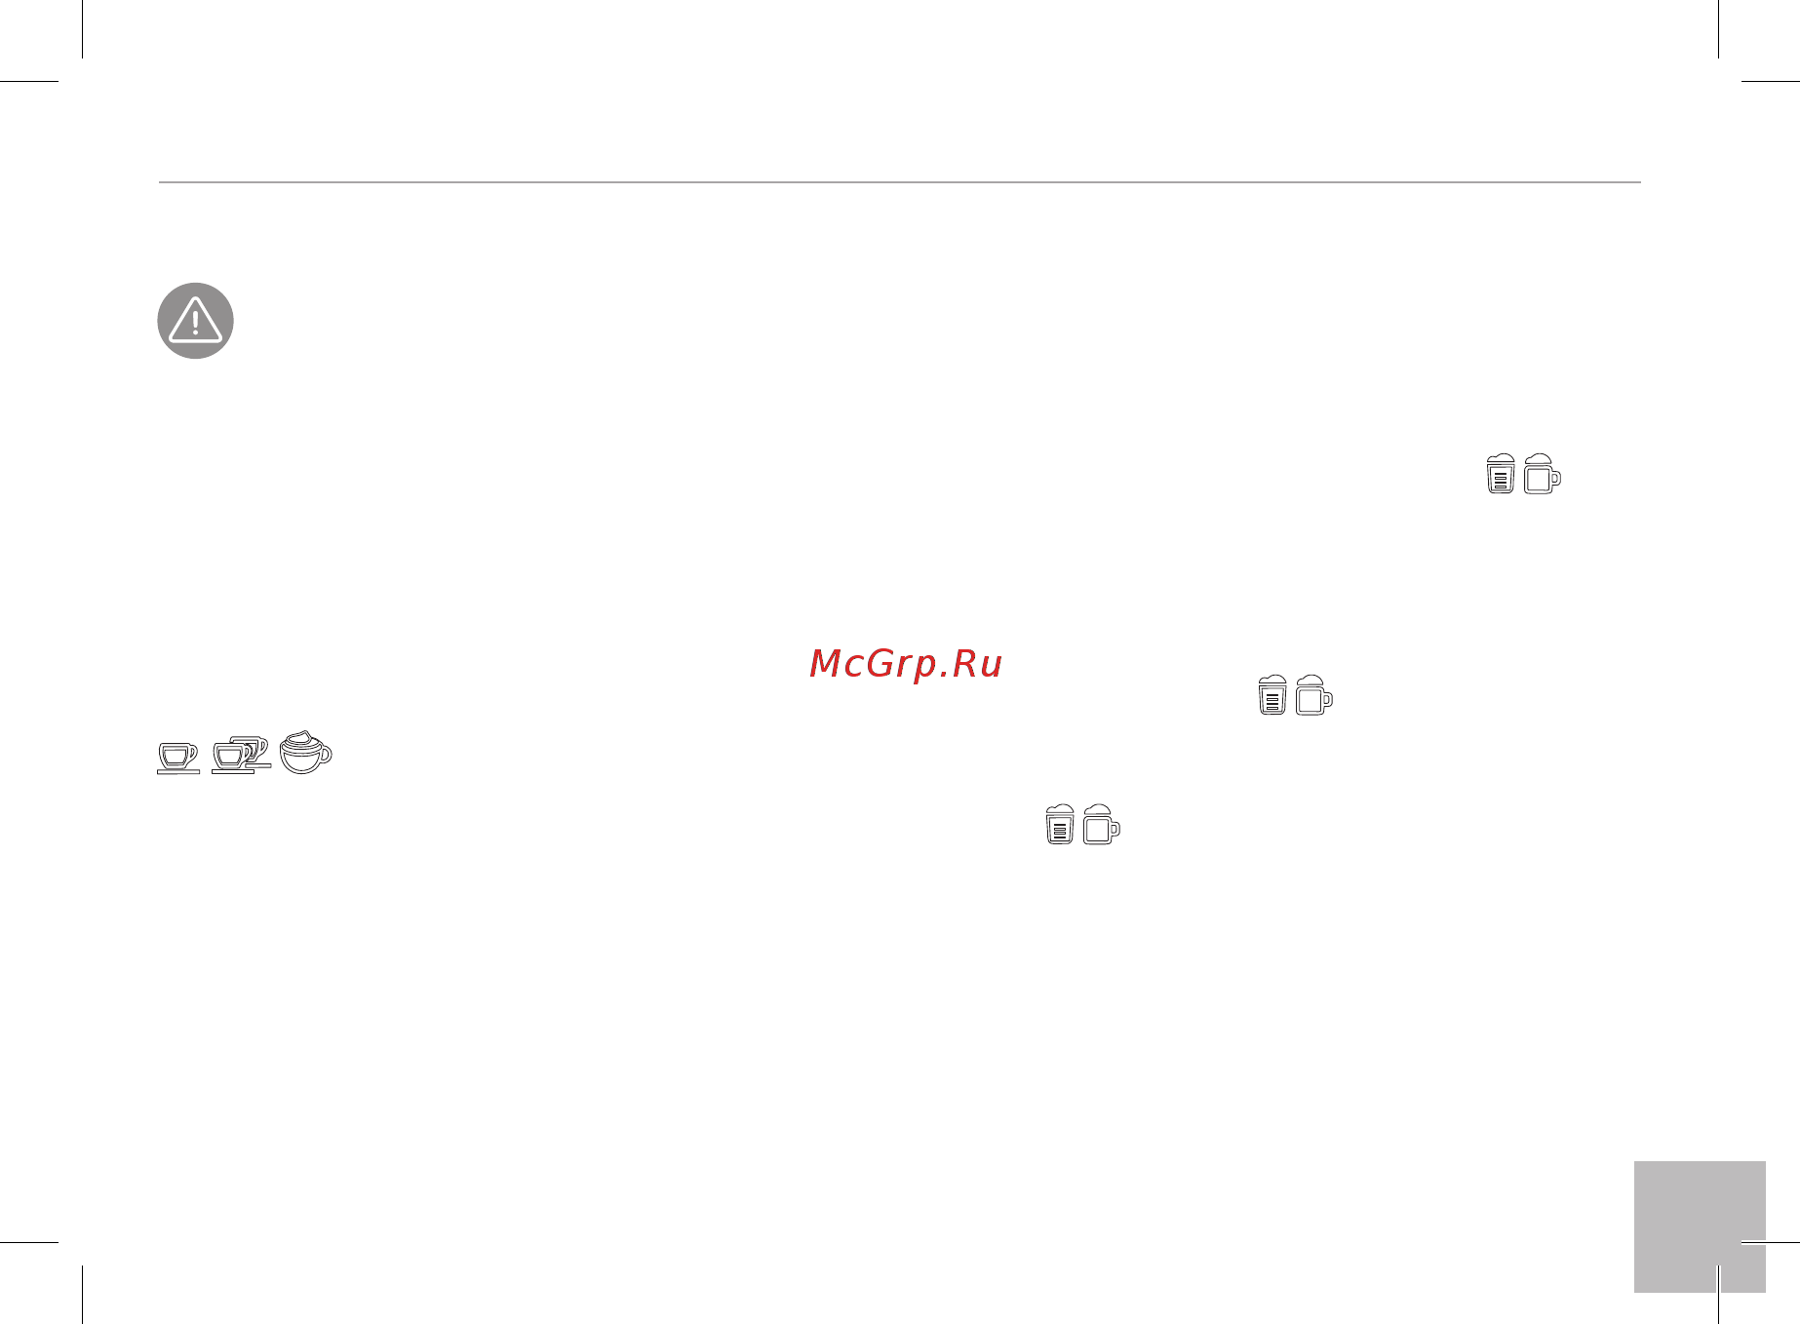Viewport: 1800px width, 1324px height.
Task: Click the gray circular warning triangle icon
Action: point(195,321)
